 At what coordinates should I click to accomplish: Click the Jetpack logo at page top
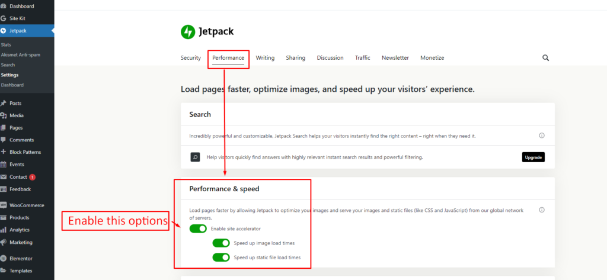(x=207, y=32)
